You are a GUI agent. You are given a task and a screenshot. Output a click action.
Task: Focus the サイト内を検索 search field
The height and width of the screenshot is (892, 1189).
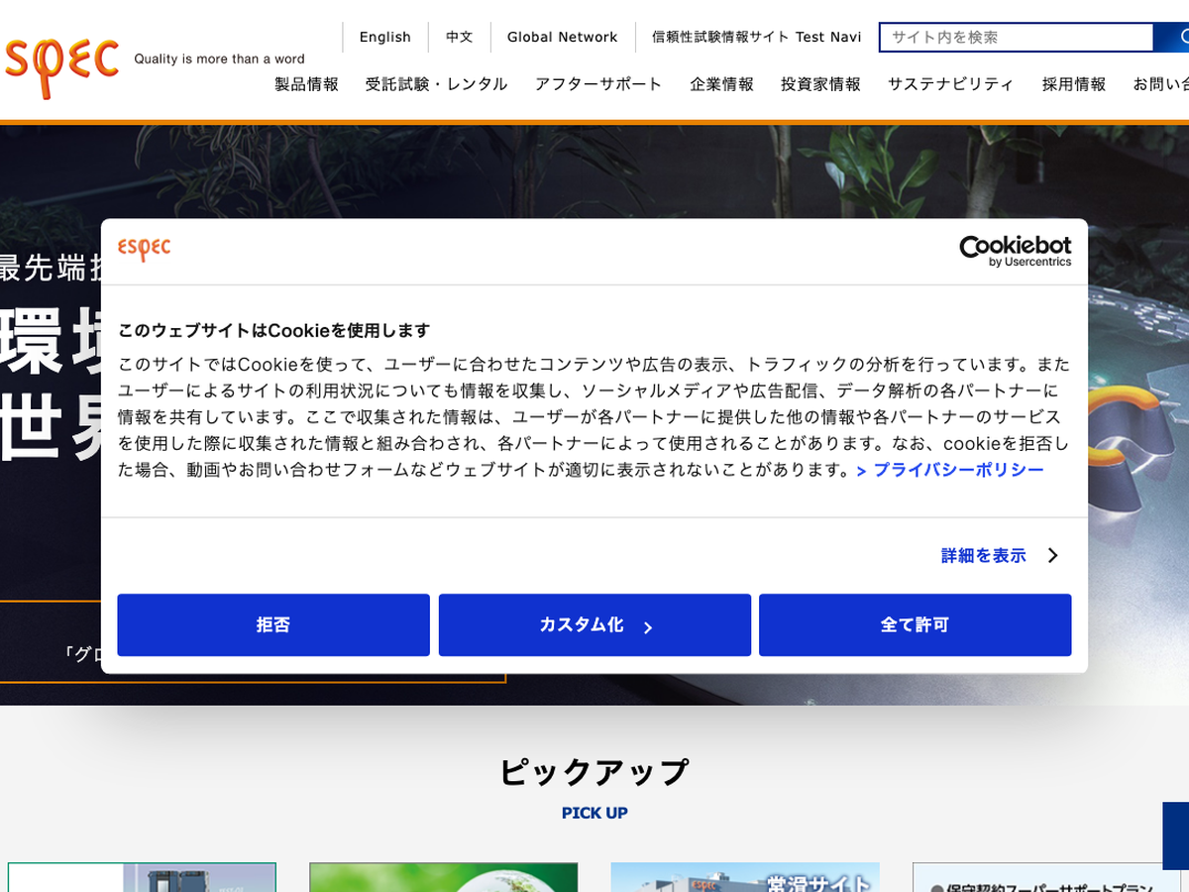click(x=1017, y=38)
